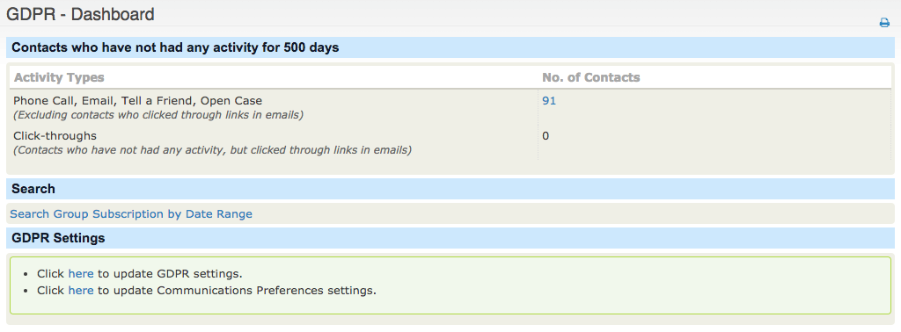Open Search Group Subscription by Date Range
The height and width of the screenshot is (332, 901).
[131, 214]
